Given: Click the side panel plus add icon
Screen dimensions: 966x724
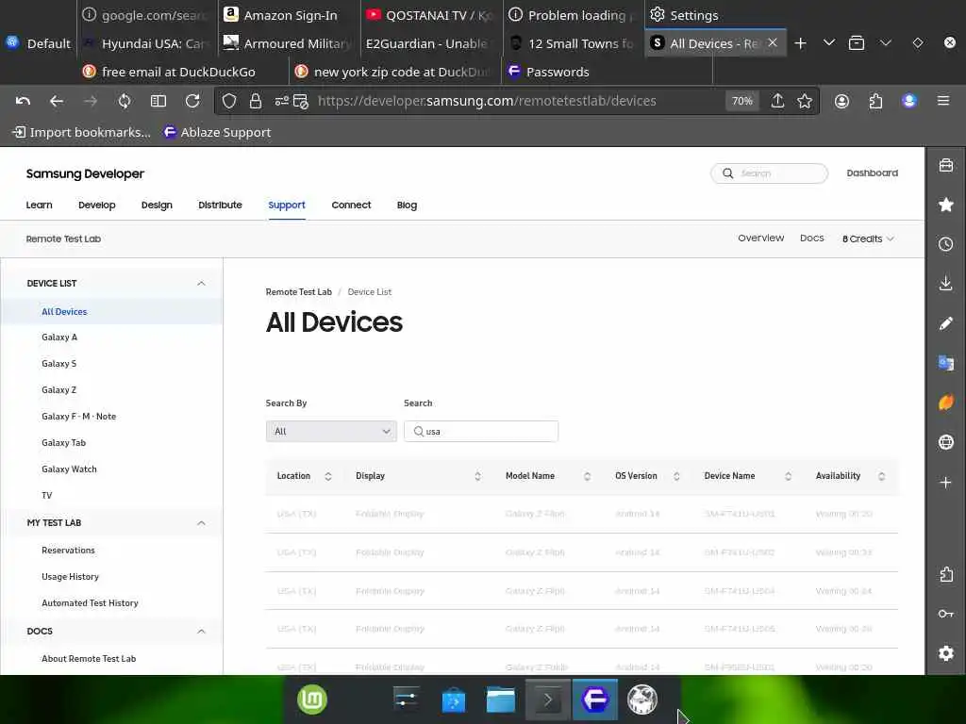Looking at the screenshot, I should [x=946, y=482].
